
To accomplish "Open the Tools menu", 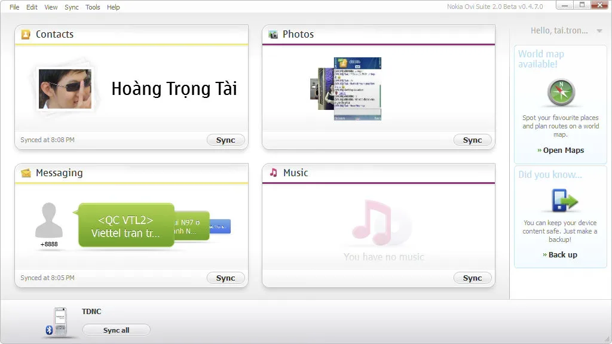I will point(93,7).
